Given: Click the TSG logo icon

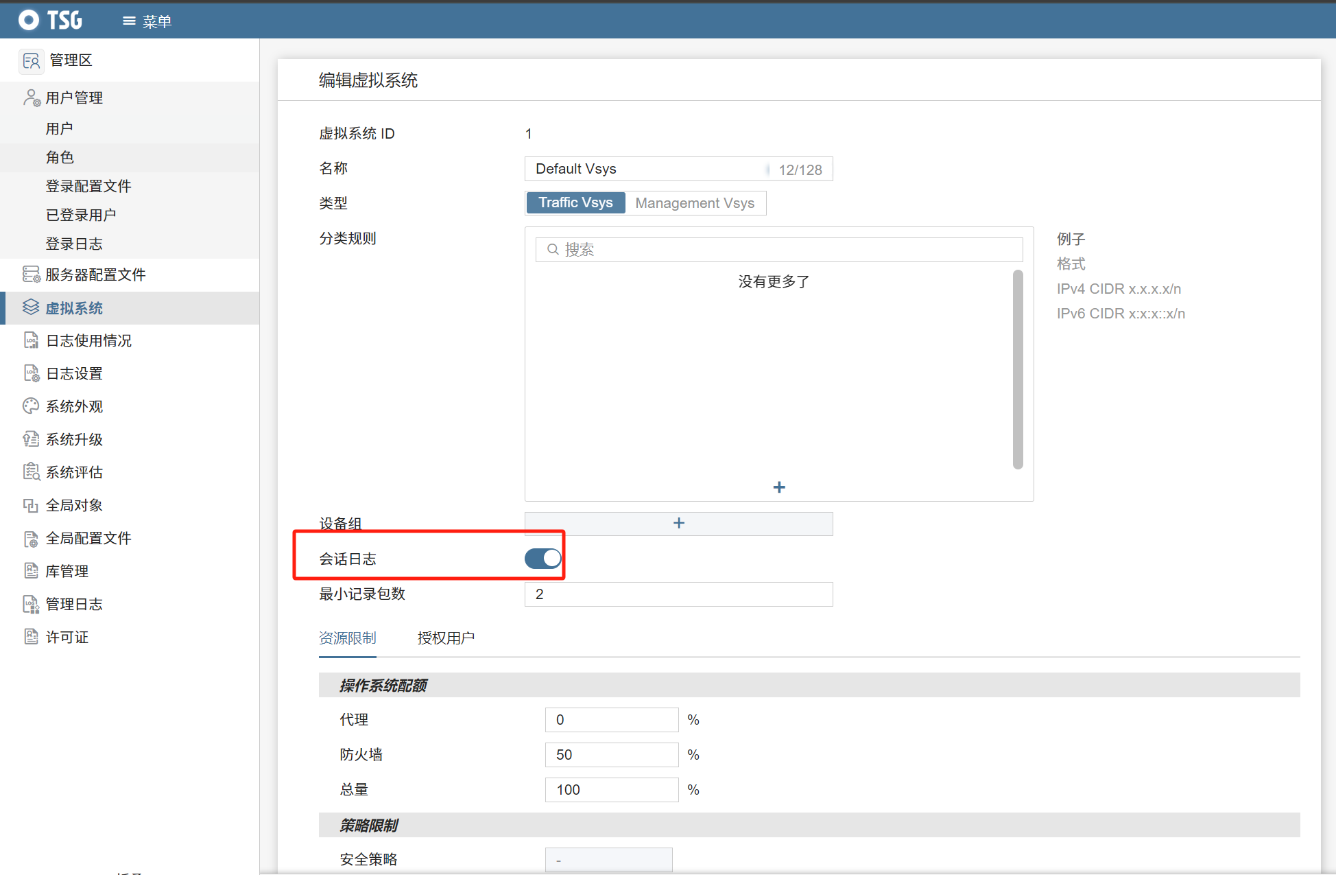Looking at the screenshot, I should point(29,20).
